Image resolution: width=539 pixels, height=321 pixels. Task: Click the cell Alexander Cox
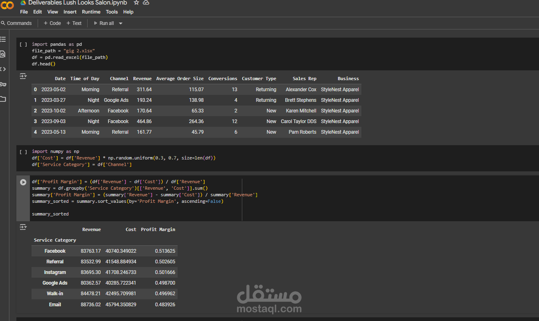click(x=301, y=90)
